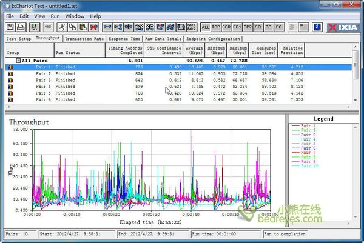
Task: Open the Help menu
Action: [95, 16]
